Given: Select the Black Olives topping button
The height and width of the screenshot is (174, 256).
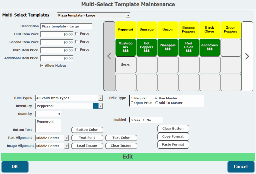Looking at the screenshot, I should point(209,30).
